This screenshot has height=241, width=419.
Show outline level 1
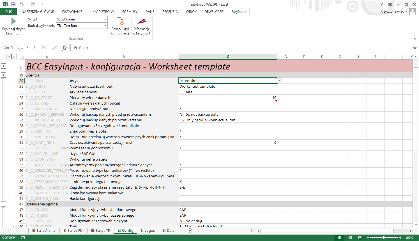point(4,57)
